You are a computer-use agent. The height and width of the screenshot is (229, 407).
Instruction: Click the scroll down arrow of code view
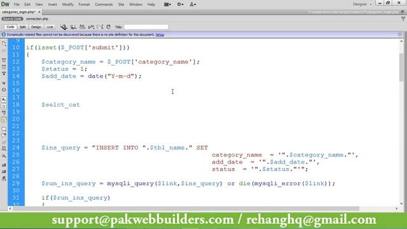coord(401,204)
